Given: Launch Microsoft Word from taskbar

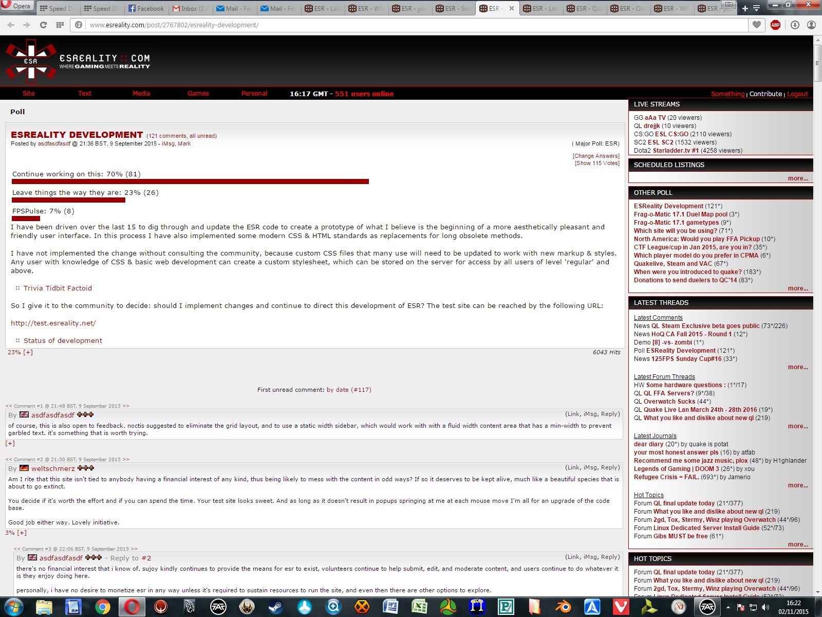Looking at the screenshot, I should click(x=391, y=607).
